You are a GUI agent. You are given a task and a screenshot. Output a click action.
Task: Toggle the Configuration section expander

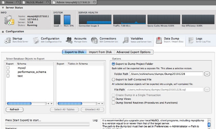[x=3, y=32]
